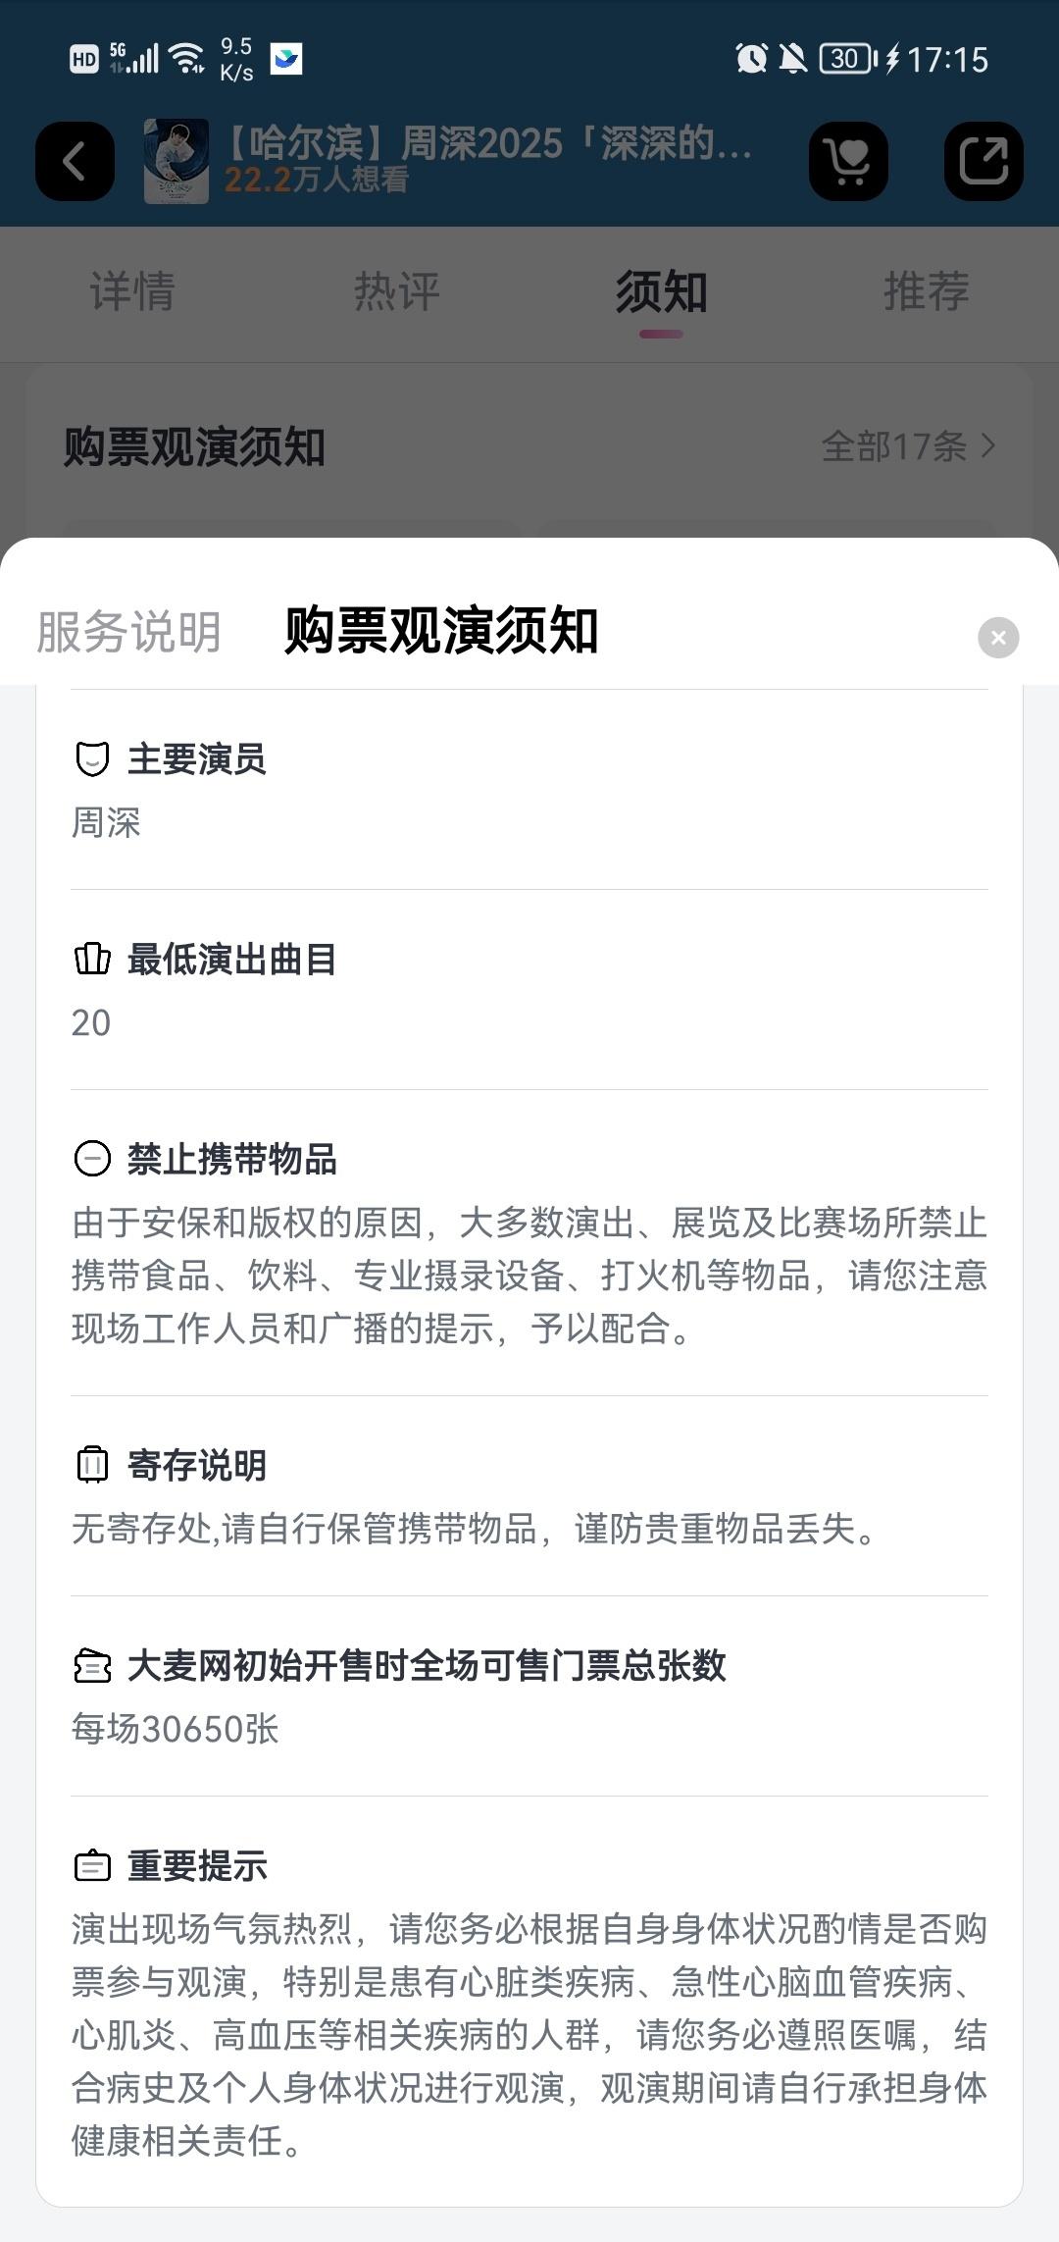Tap the alarm clock status bar icon
The image size is (1059, 2242).
coord(751,59)
